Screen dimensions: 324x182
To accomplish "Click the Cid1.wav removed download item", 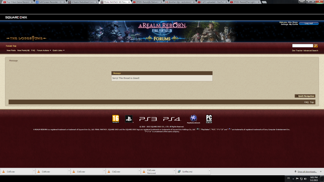I will tap(158, 172).
